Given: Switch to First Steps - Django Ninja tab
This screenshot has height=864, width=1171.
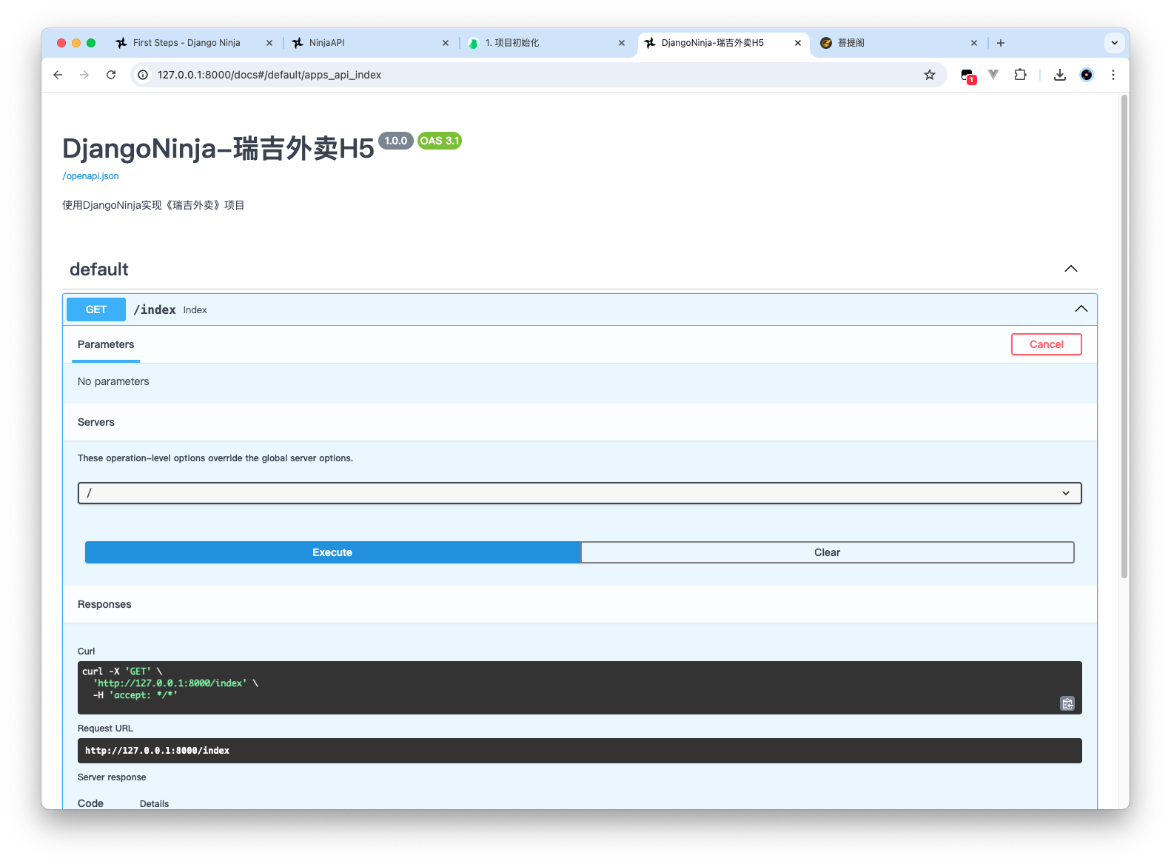Looking at the screenshot, I should [187, 43].
